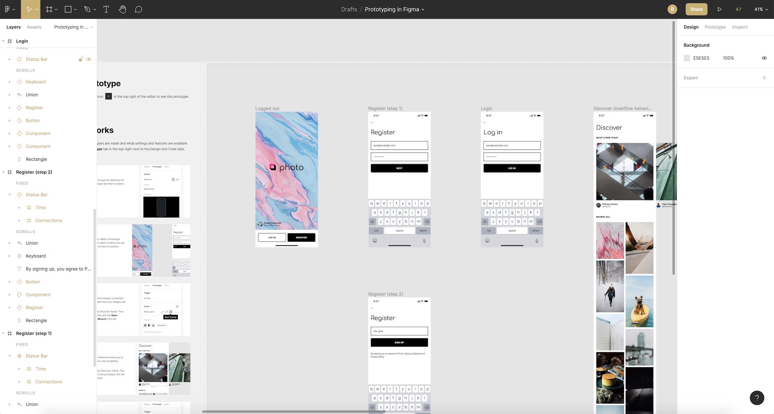Click the REGISTER button in the Logged out frame
Image resolution: width=774 pixels, height=414 pixels.
pyautogui.click(x=302, y=237)
